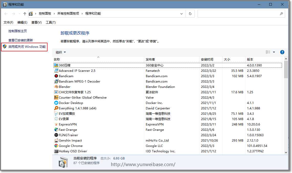Open the address bar history dropdown
This screenshot has width=292, height=173.
[x=182, y=14]
